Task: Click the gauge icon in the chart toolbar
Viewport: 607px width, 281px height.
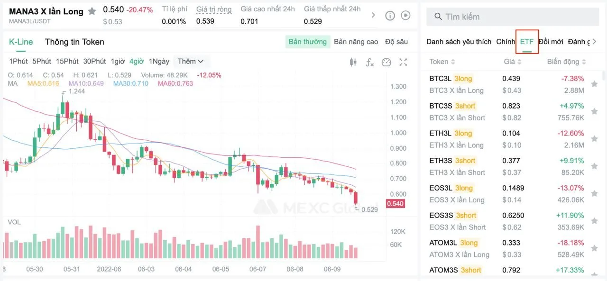Action: (x=386, y=62)
